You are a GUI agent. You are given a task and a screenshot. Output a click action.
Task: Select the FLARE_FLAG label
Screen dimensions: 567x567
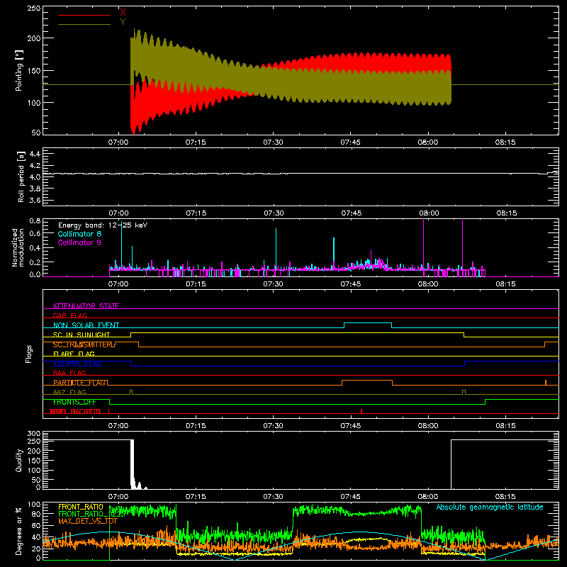tap(74, 354)
